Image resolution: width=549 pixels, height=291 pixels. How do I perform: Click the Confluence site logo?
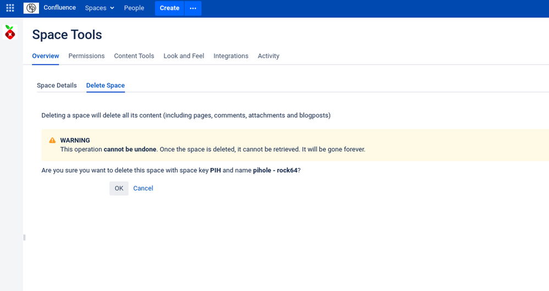(x=31, y=8)
